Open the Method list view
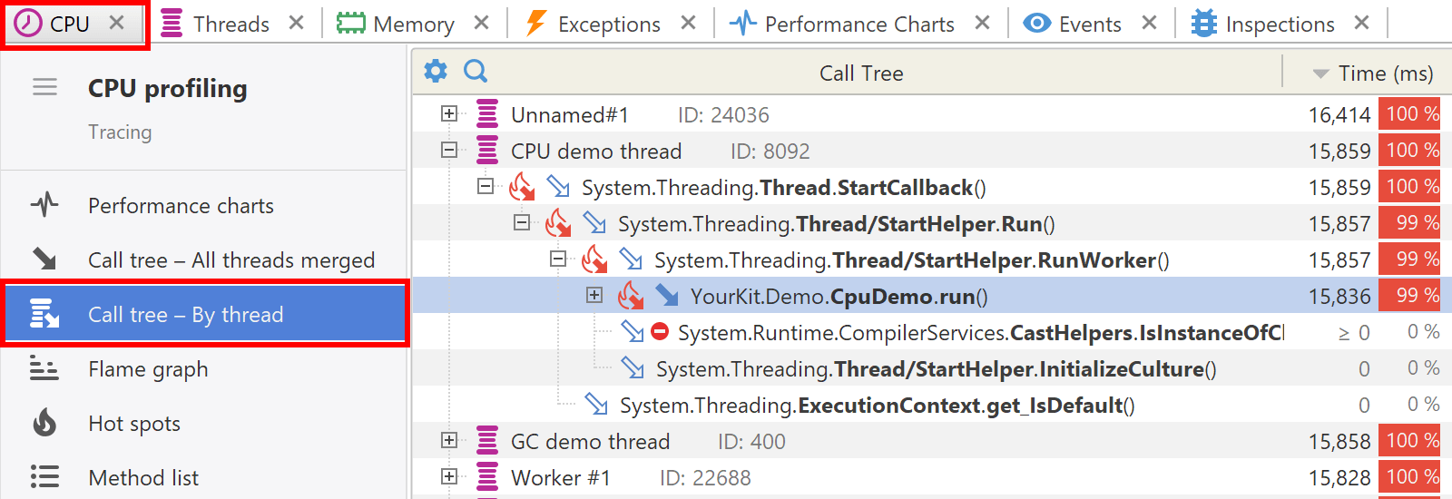 tap(205, 478)
